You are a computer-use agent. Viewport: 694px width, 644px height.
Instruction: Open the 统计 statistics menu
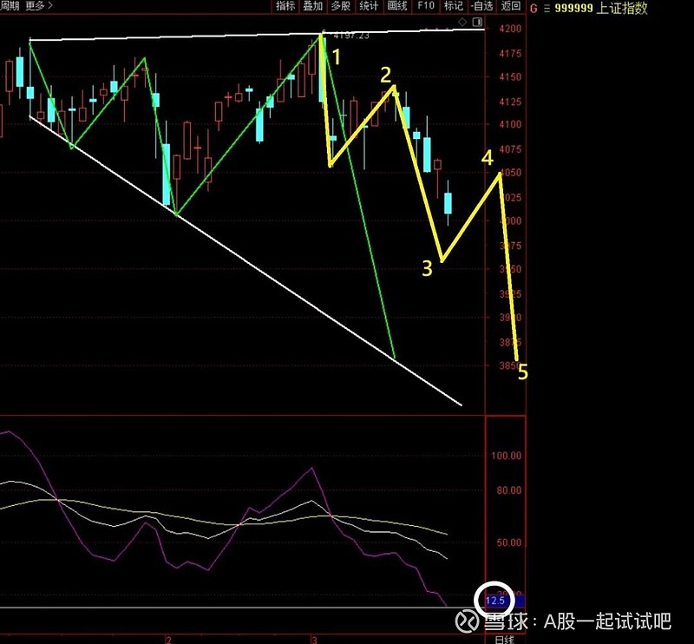pos(369,6)
